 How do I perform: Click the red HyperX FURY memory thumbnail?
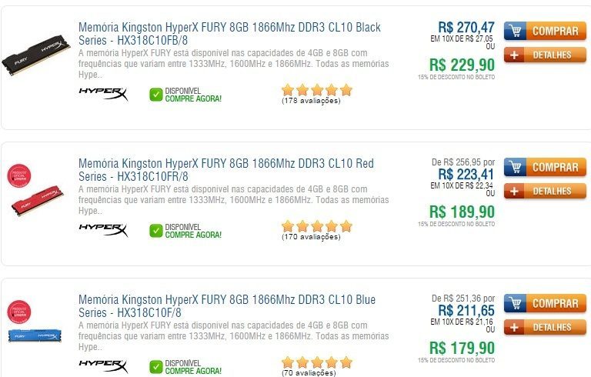coord(37,202)
